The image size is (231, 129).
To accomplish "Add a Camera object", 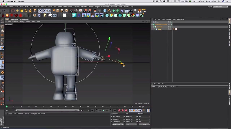I will tap(131, 10).
